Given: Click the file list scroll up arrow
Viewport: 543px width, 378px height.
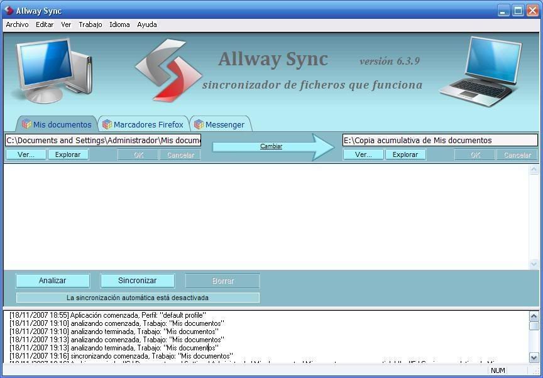Looking at the screenshot, I should (x=534, y=170).
